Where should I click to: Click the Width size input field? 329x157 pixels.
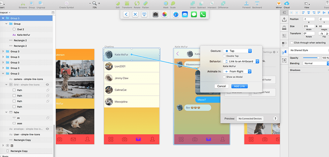pyautogui.click(x=309, y=27)
